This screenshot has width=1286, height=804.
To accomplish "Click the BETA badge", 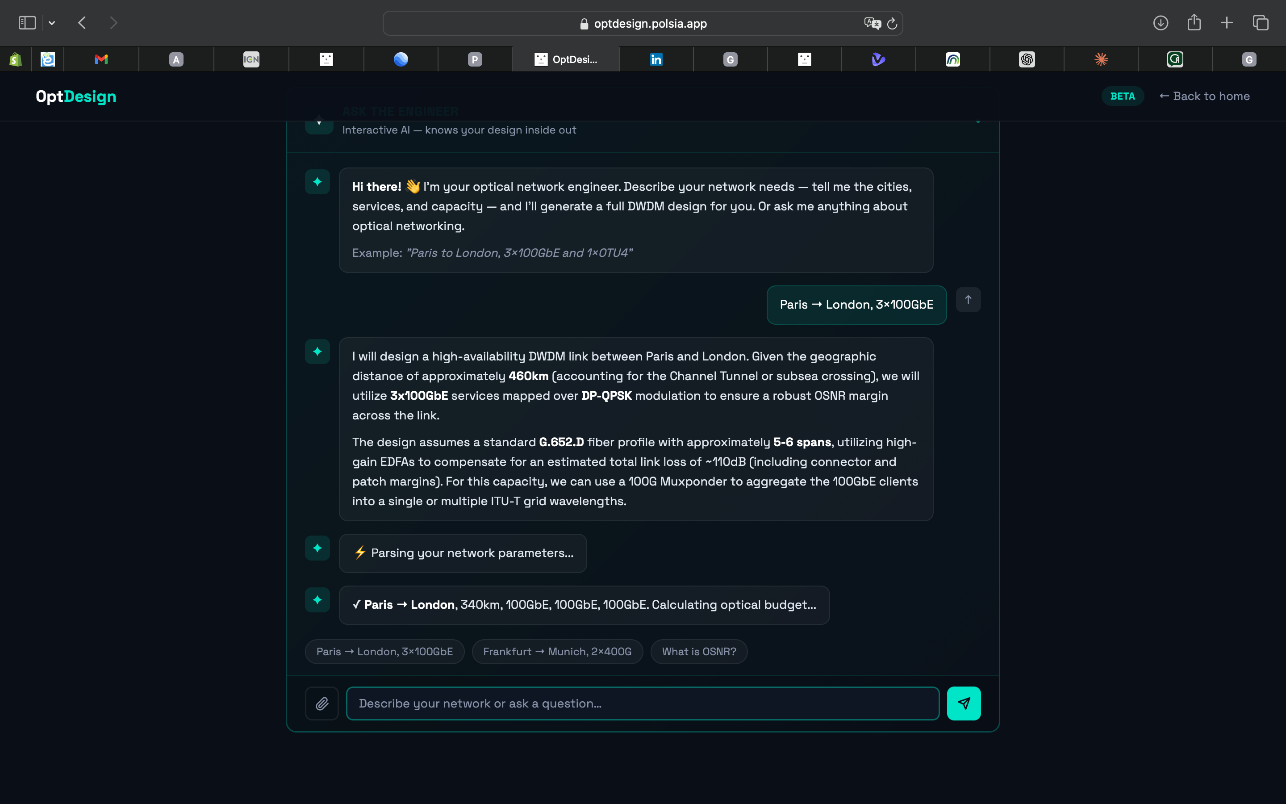I will (1122, 96).
